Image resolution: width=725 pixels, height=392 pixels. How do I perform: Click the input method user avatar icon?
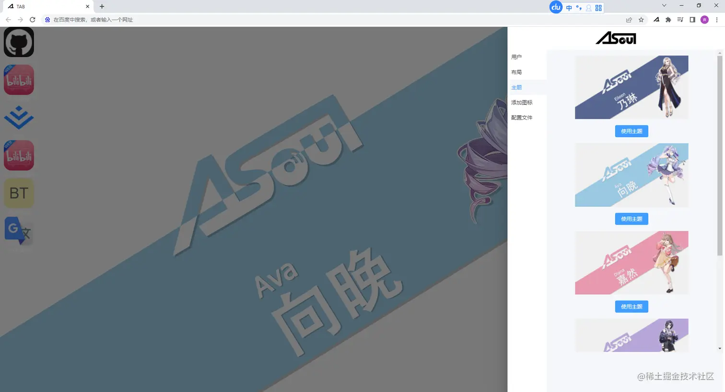tap(588, 8)
